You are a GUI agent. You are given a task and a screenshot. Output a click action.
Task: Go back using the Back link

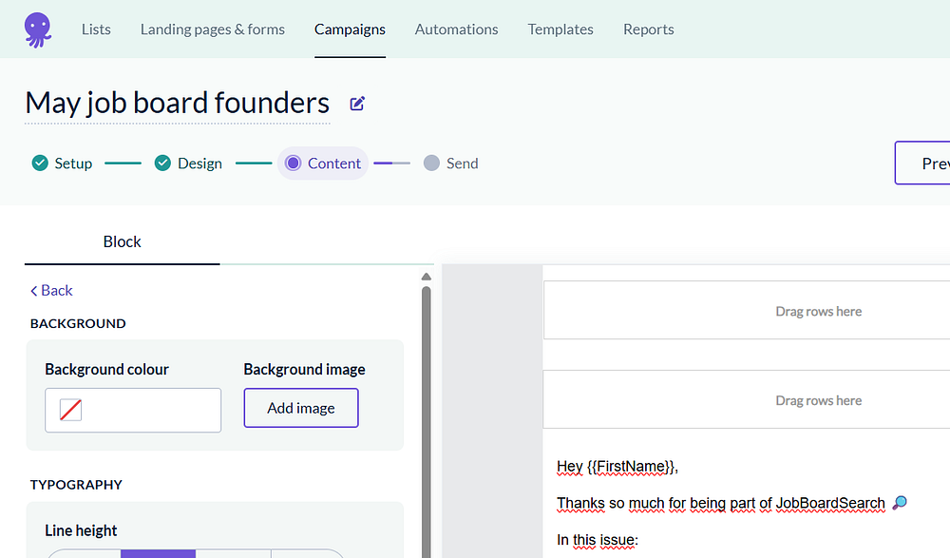click(x=51, y=291)
